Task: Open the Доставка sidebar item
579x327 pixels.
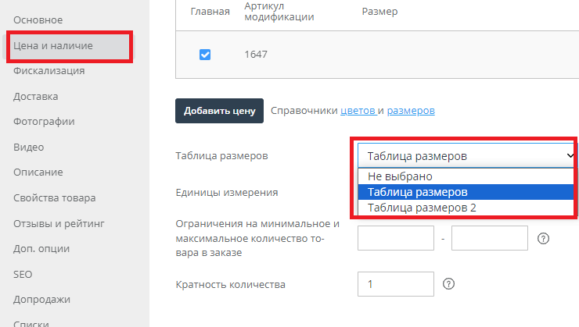Action: coord(36,97)
